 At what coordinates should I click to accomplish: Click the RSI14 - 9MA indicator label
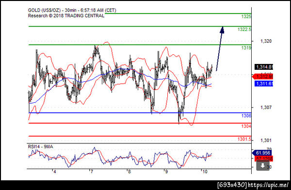40,146
